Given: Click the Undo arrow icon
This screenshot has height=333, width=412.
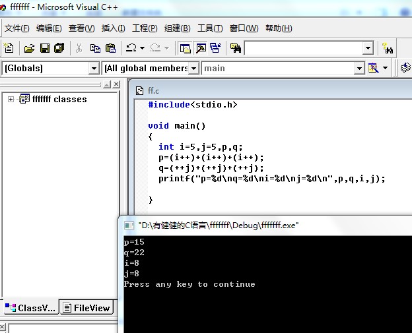Looking at the screenshot, I should 131,48.
